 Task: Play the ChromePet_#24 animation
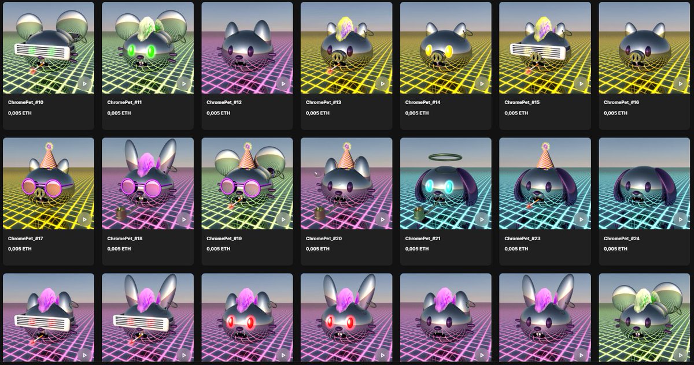pyautogui.click(x=681, y=219)
